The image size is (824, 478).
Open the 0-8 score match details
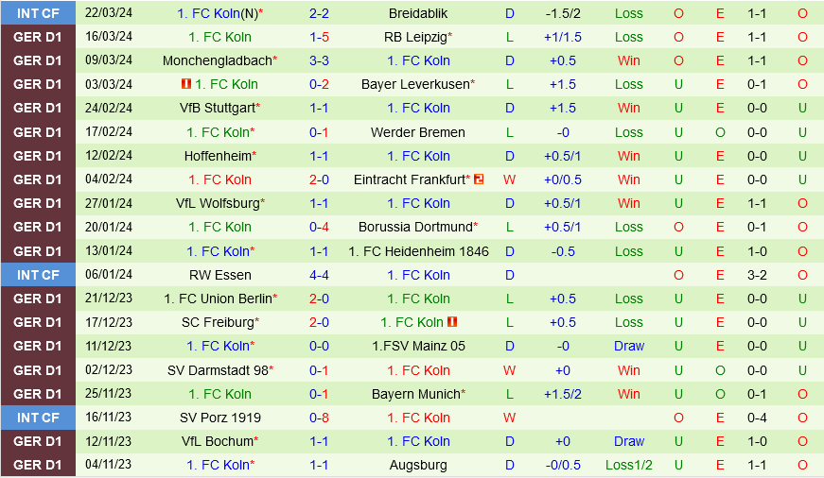[319, 418]
